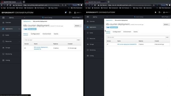This screenshot has height=96, width=171.
Task: Switch to Configuration tab in left console
Action: click(x=35, y=34)
